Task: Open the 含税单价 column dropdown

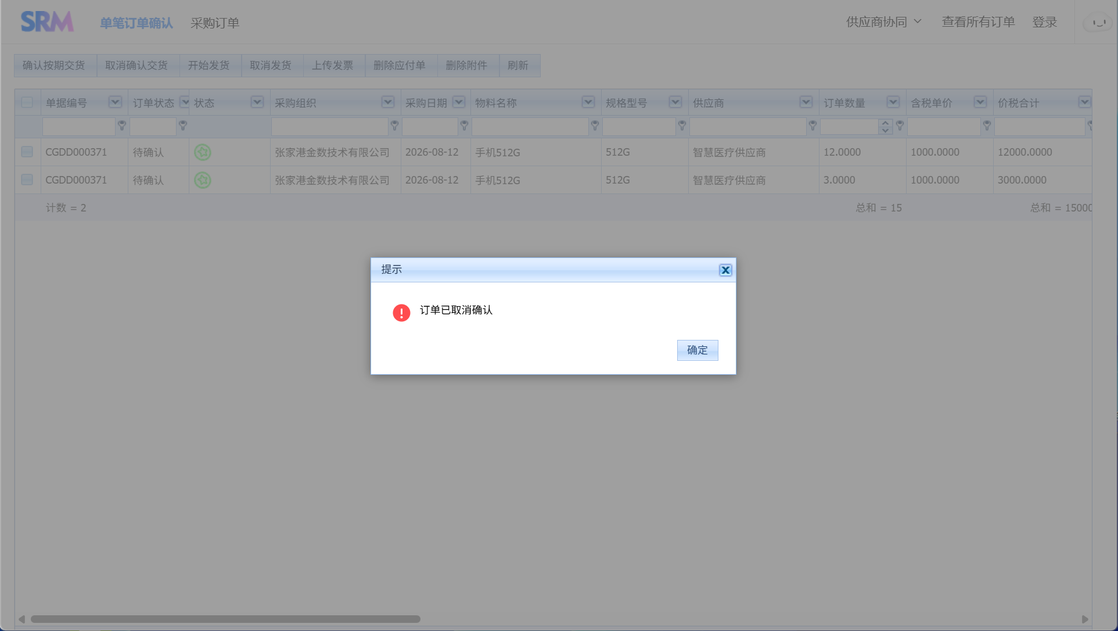Action: point(980,102)
